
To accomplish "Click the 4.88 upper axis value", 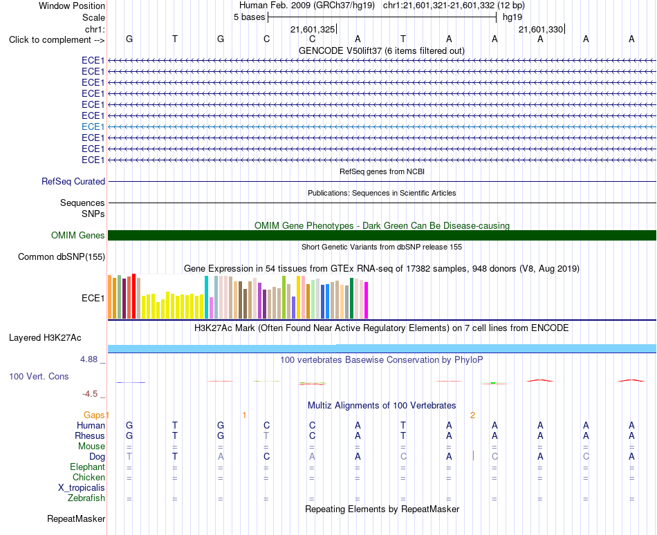I will (x=89, y=359).
